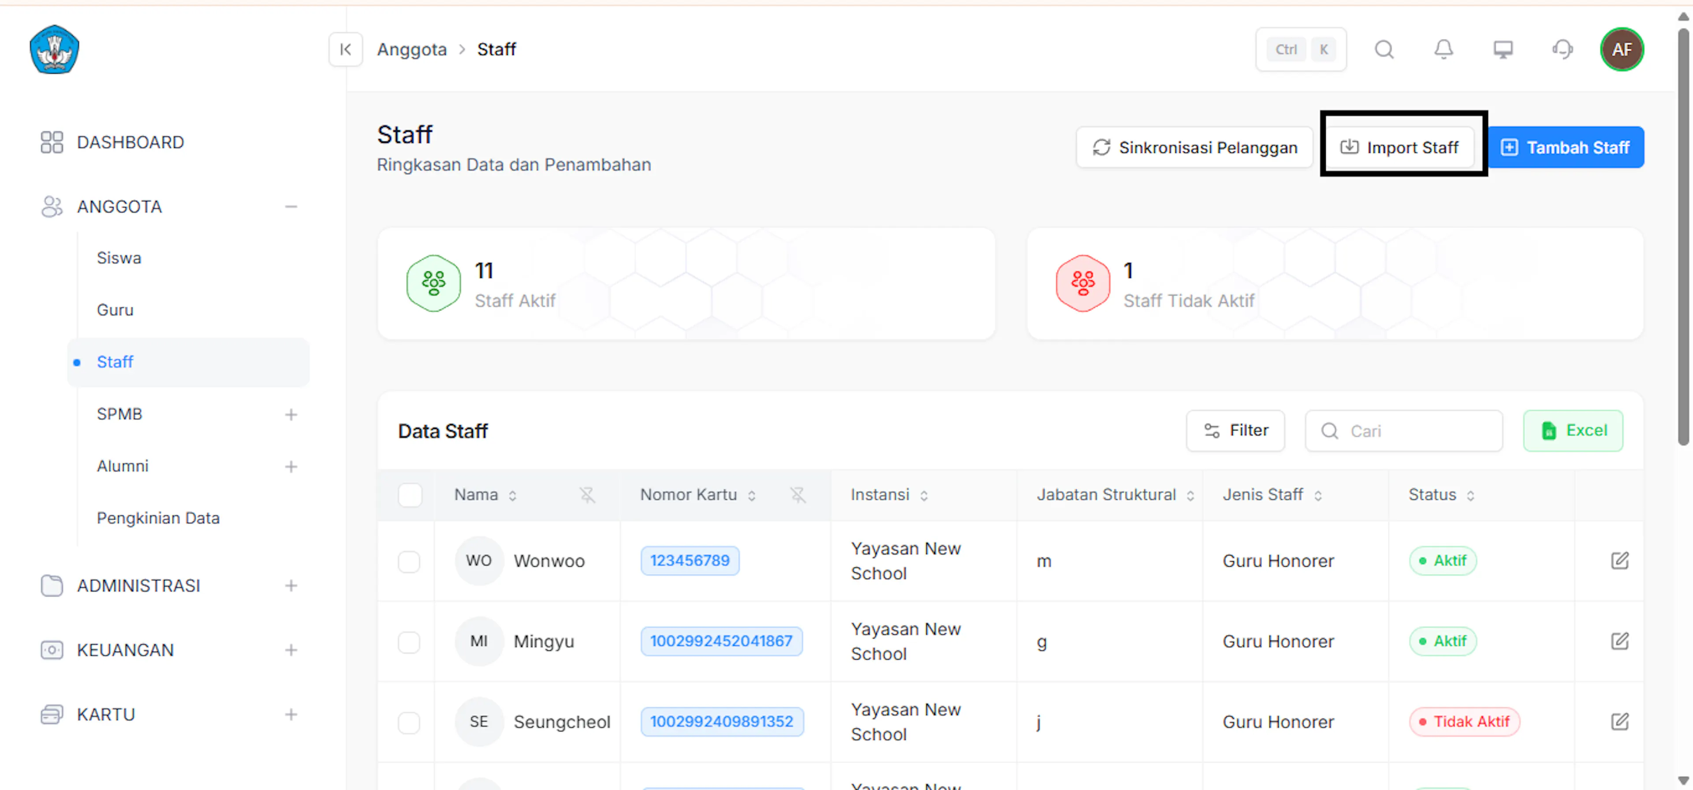The height and width of the screenshot is (790, 1693).
Task: Tick the checkbox for Wonwoo row
Action: (409, 562)
